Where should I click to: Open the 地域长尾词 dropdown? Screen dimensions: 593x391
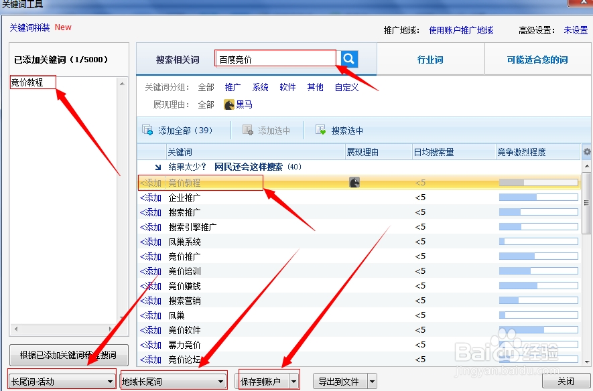pyautogui.click(x=174, y=381)
